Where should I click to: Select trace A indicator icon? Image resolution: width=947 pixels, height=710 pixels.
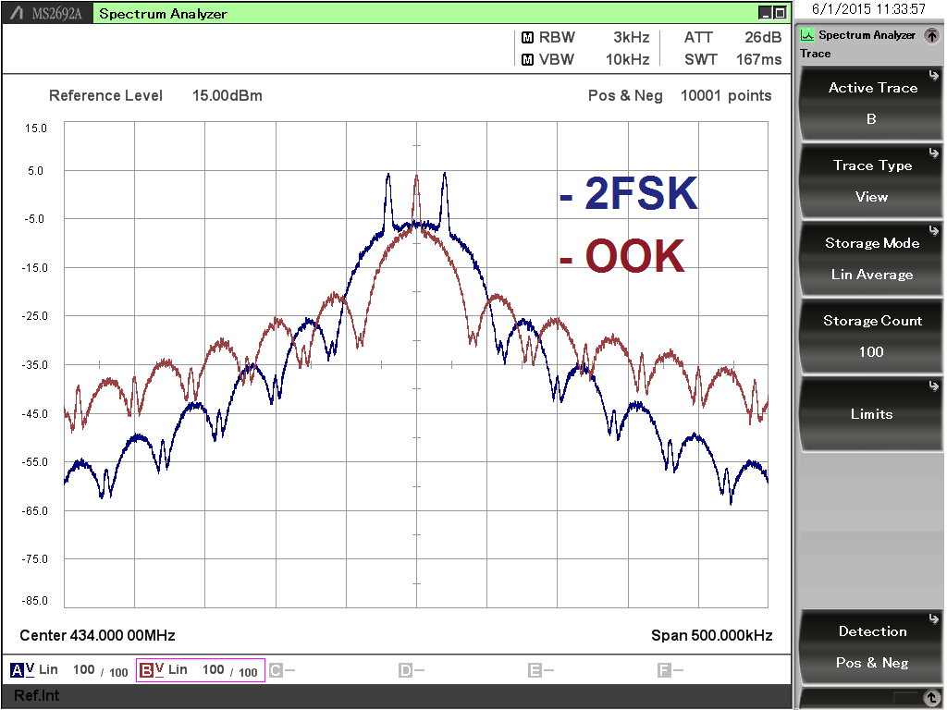[18, 670]
